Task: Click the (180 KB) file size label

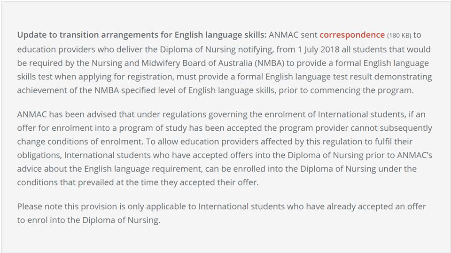Action: point(399,35)
